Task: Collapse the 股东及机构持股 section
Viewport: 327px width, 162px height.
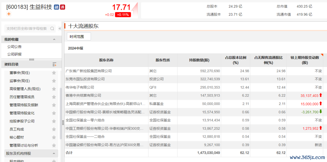Action: [54, 154]
